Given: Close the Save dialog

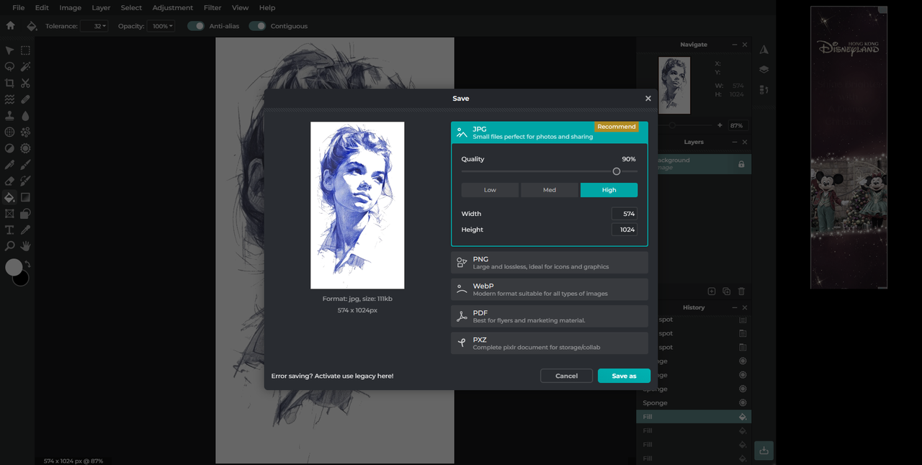Looking at the screenshot, I should click(x=648, y=99).
